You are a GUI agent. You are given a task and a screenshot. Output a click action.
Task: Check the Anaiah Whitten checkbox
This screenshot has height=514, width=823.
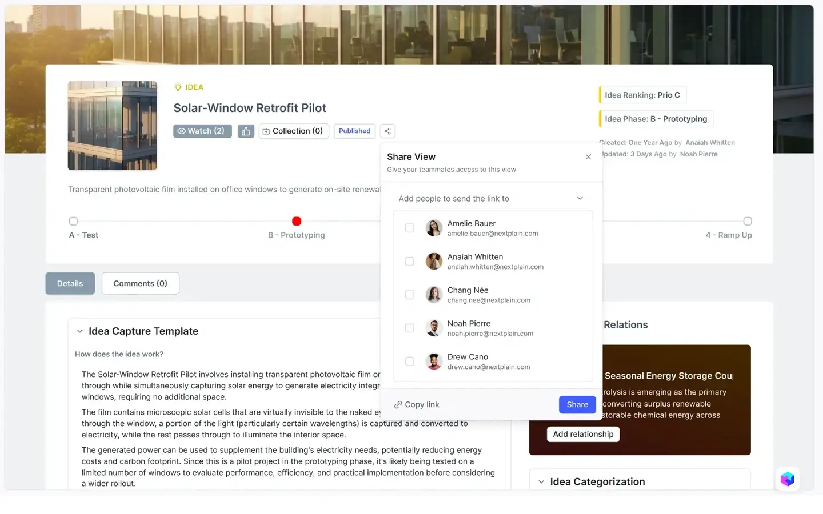410,262
